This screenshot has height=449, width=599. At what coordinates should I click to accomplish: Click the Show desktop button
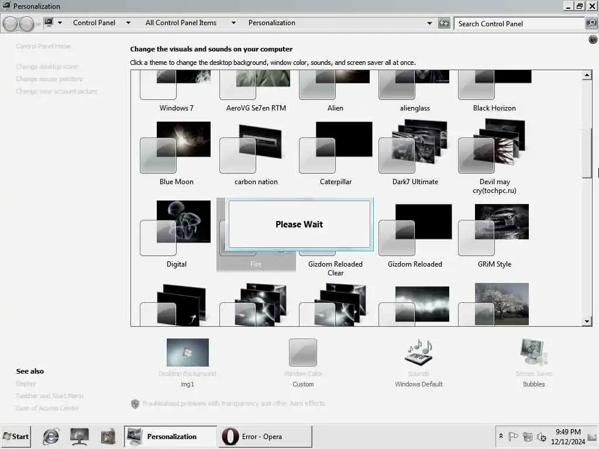[x=593, y=436]
